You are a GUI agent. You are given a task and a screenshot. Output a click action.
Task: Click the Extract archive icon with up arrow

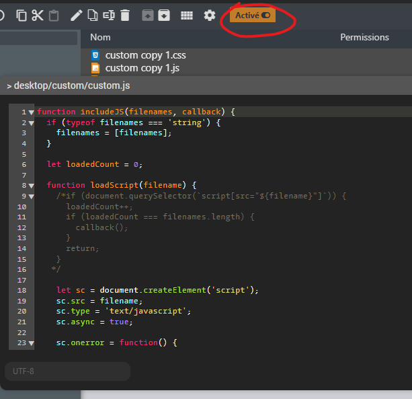tap(148, 15)
